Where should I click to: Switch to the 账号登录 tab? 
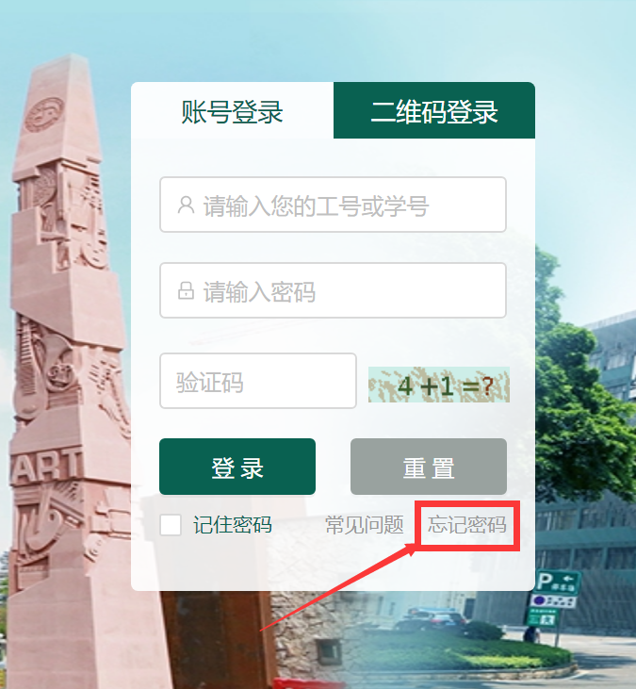(232, 110)
